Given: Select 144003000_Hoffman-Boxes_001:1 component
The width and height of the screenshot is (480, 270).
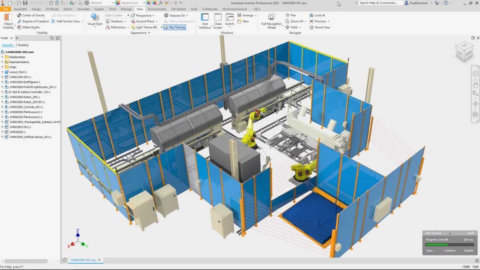Looking at the screenshot, I should pyautogui.click(x=30, y=137).
